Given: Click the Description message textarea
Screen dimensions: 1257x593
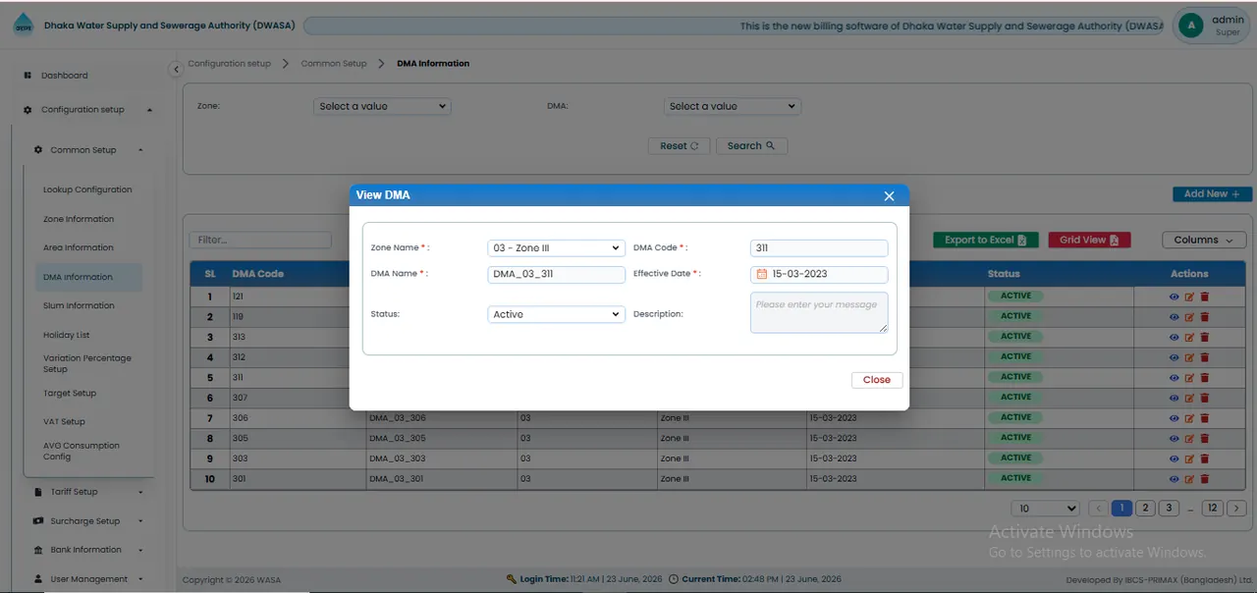Looking at the screenshot, I should tap(819, 312).
